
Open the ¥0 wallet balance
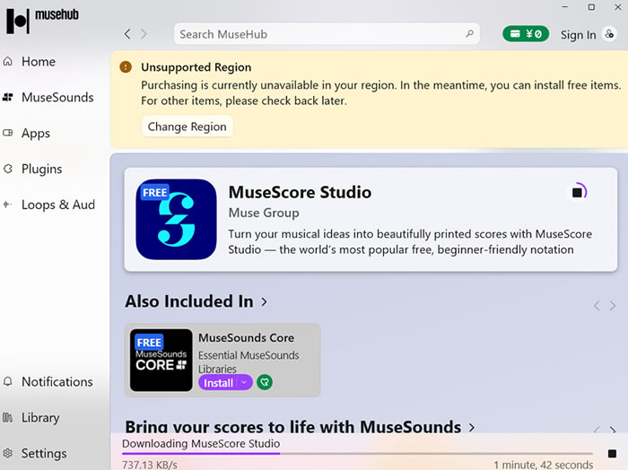(526, 34)
